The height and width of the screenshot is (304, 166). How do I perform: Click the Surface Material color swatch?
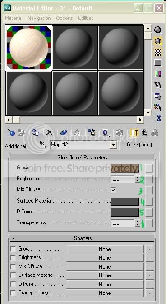[124, 202]
